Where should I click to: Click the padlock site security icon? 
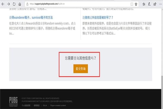pos(27,4)
